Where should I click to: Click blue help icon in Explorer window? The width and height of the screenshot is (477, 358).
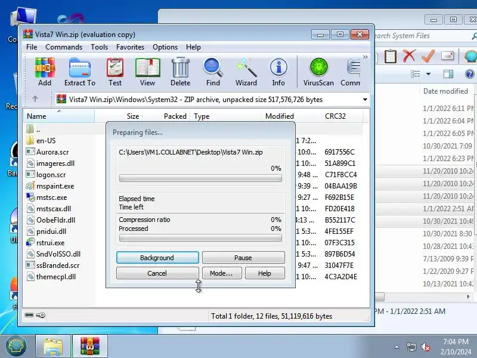point(470,74)
